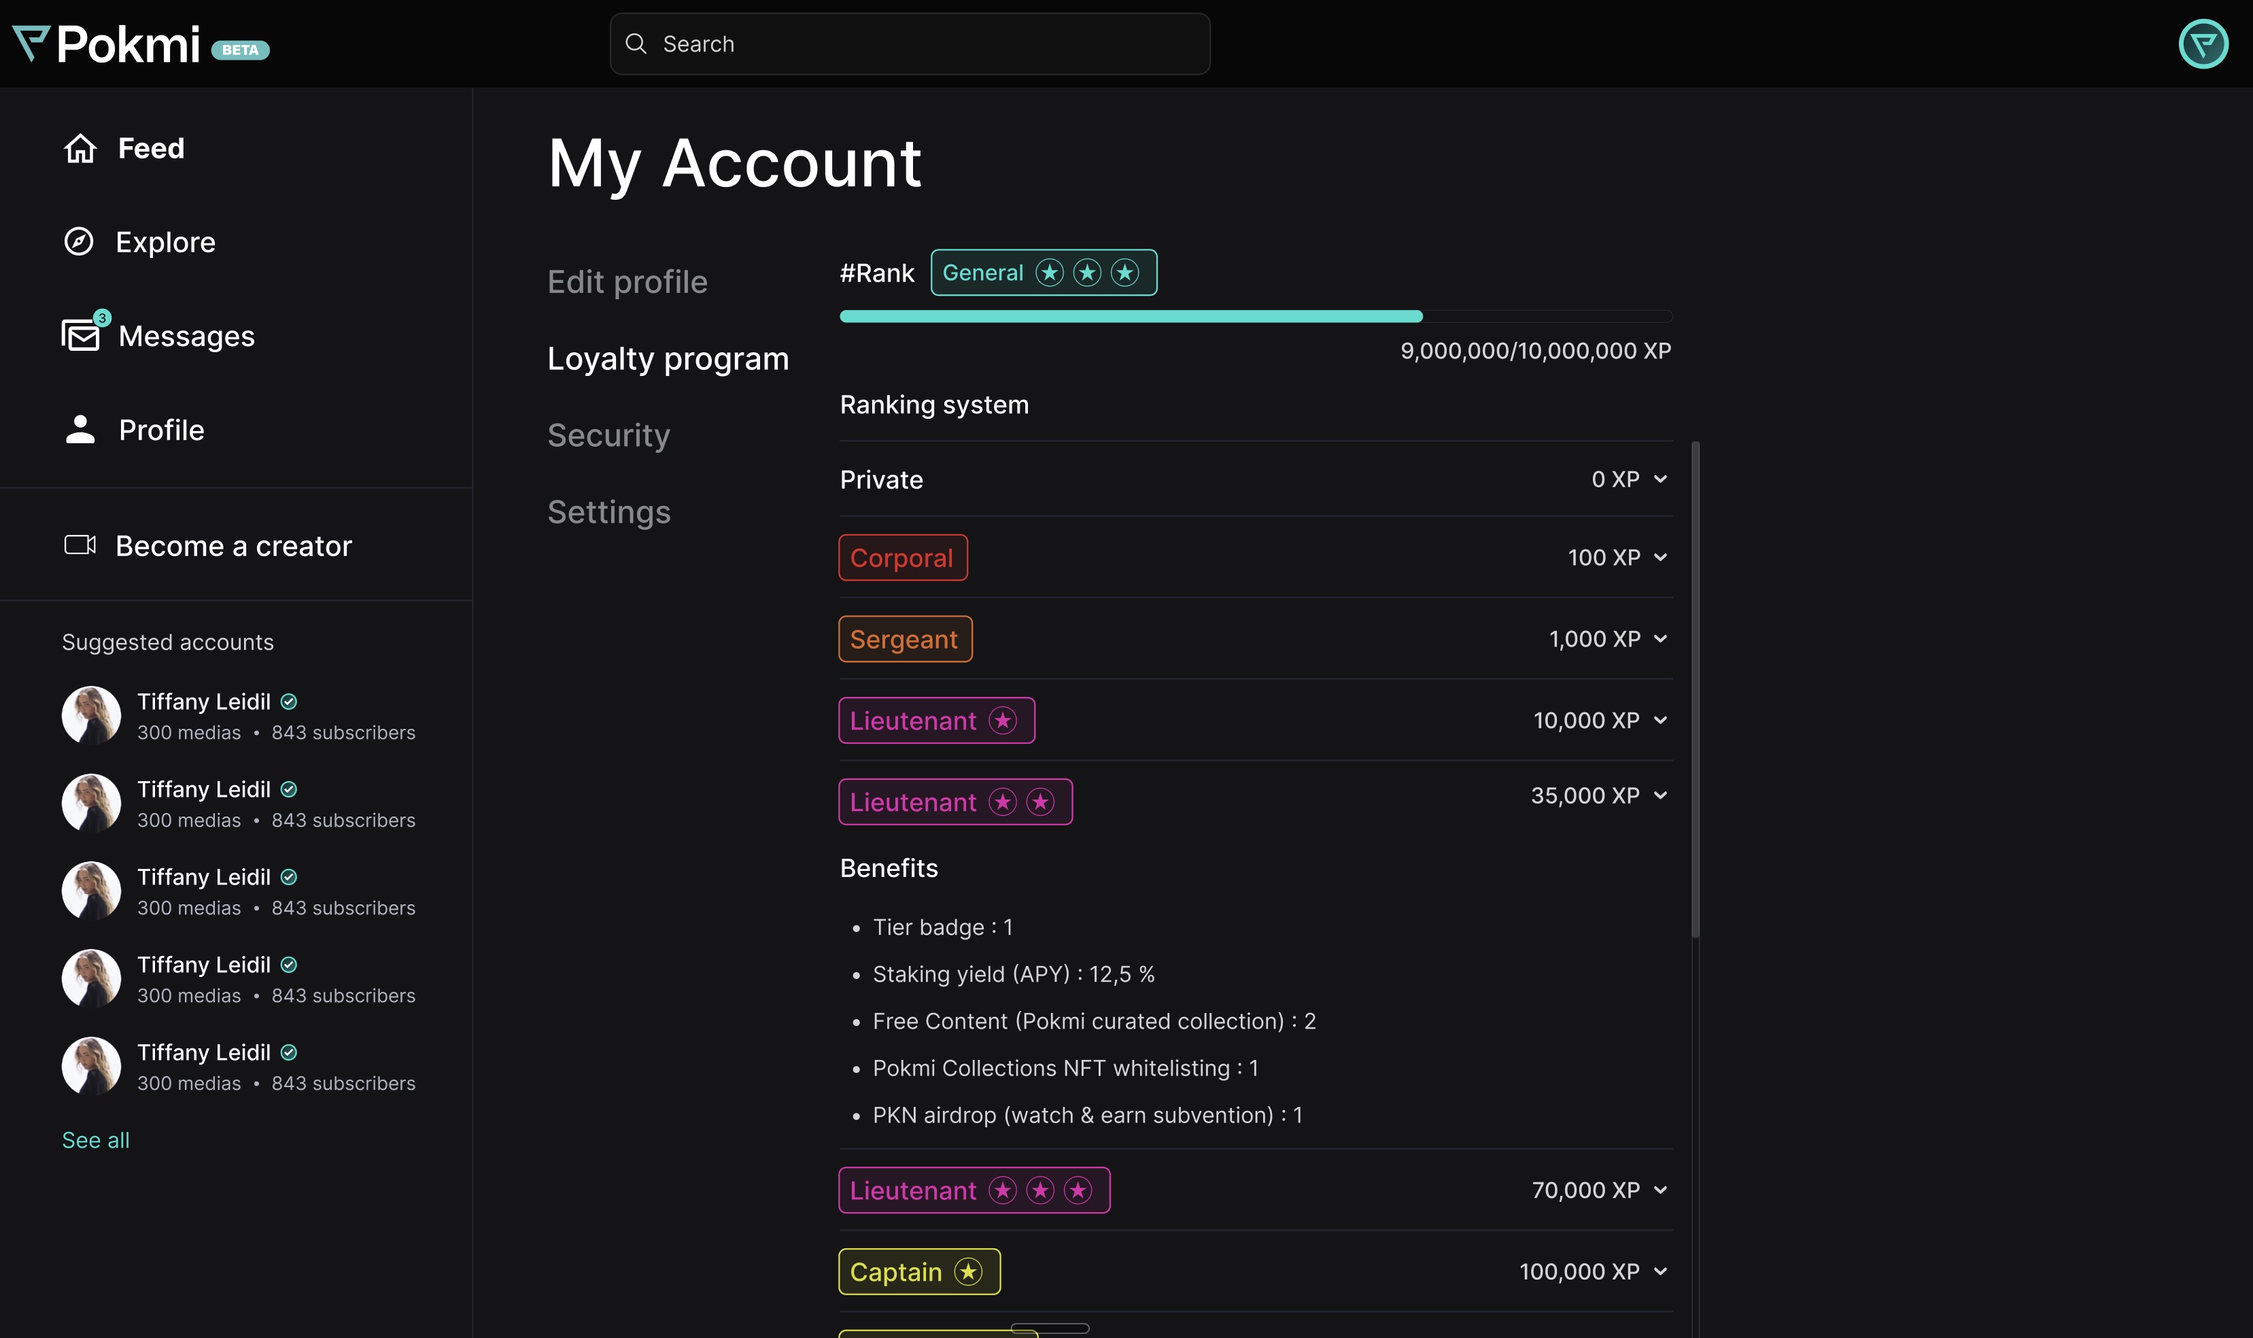Click the Feed home icon
This screenshot has height=1338, width=2253.
pyautogui.click(x=80, y=148)
